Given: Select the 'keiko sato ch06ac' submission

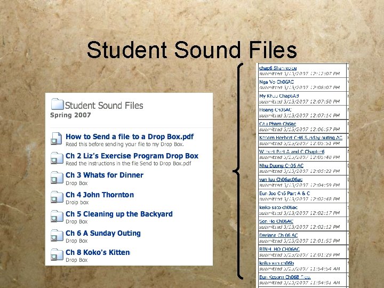Looking at the screenshot, I should point(278,207).
